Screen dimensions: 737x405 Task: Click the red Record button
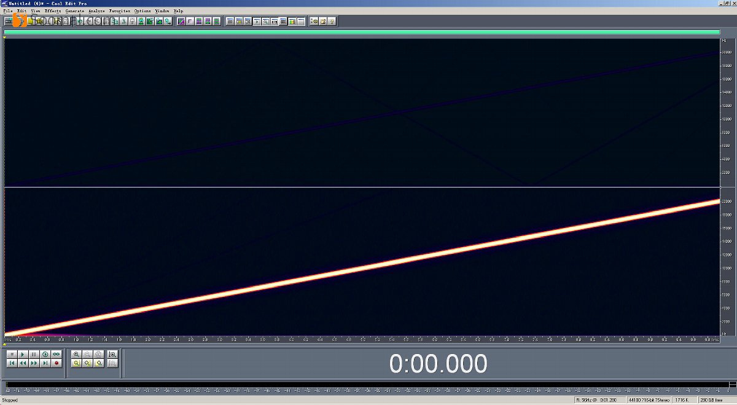point(57,363)
